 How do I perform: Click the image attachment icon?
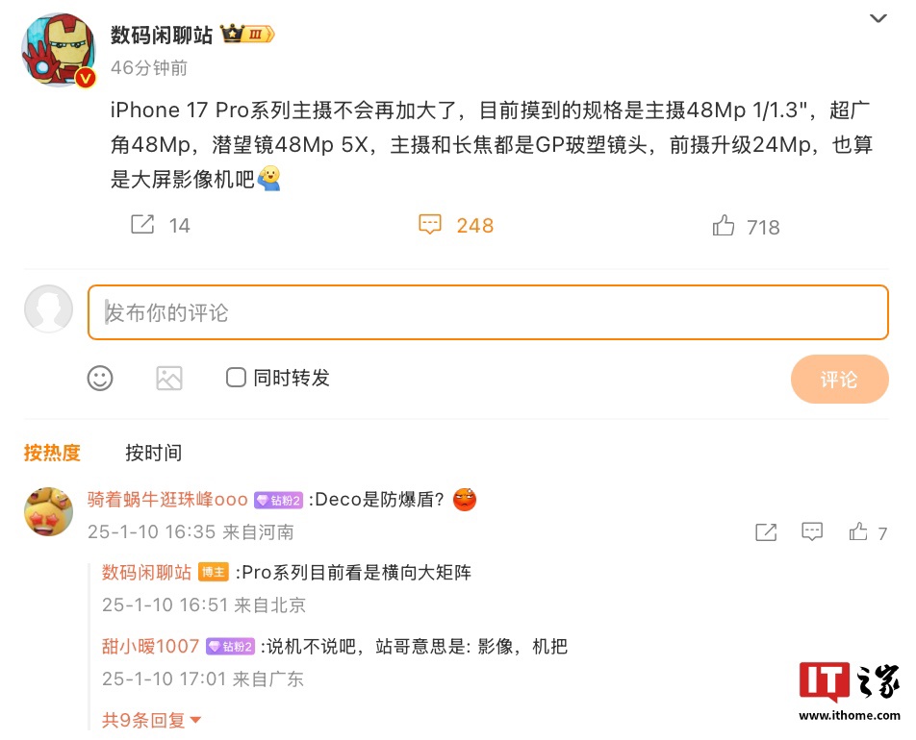pyautogui.click(x=169, y=379)
